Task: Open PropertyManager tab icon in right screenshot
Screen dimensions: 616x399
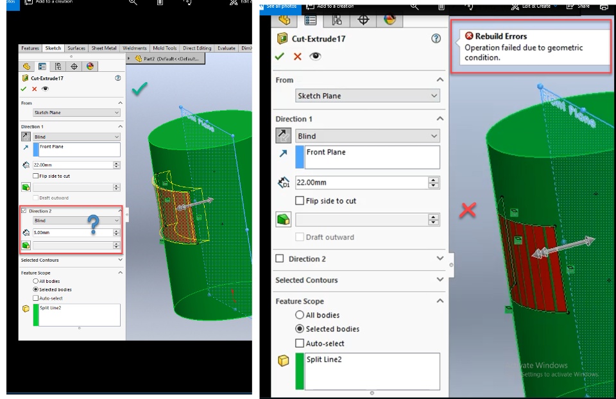Action: tap(311, 20)
